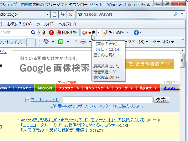Image resolution: width=188 pixels, height=141 pixels.
Task: Click the Home icon in command bar
Action: coord(46,42)
